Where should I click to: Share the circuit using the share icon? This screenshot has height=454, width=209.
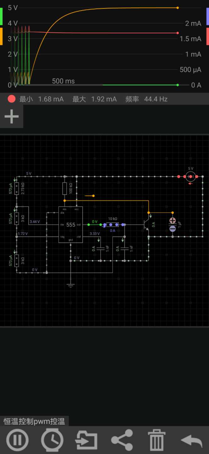point(122,440)
